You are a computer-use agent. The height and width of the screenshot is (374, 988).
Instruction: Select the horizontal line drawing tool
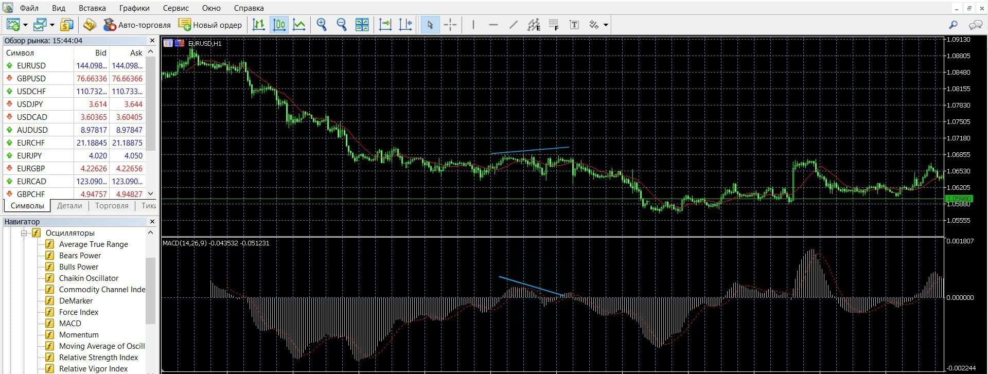[x=493, y=25]
